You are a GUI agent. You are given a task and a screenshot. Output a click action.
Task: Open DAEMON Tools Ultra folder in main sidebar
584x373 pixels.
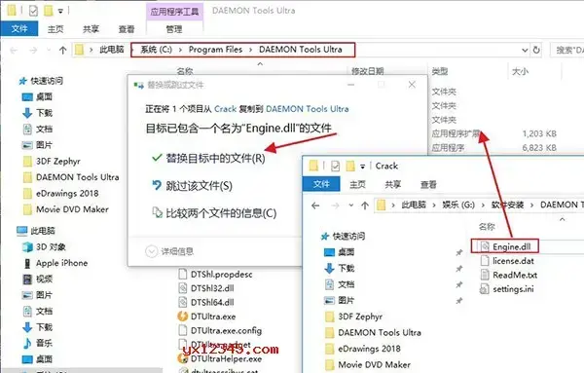[x=71, y=177]
